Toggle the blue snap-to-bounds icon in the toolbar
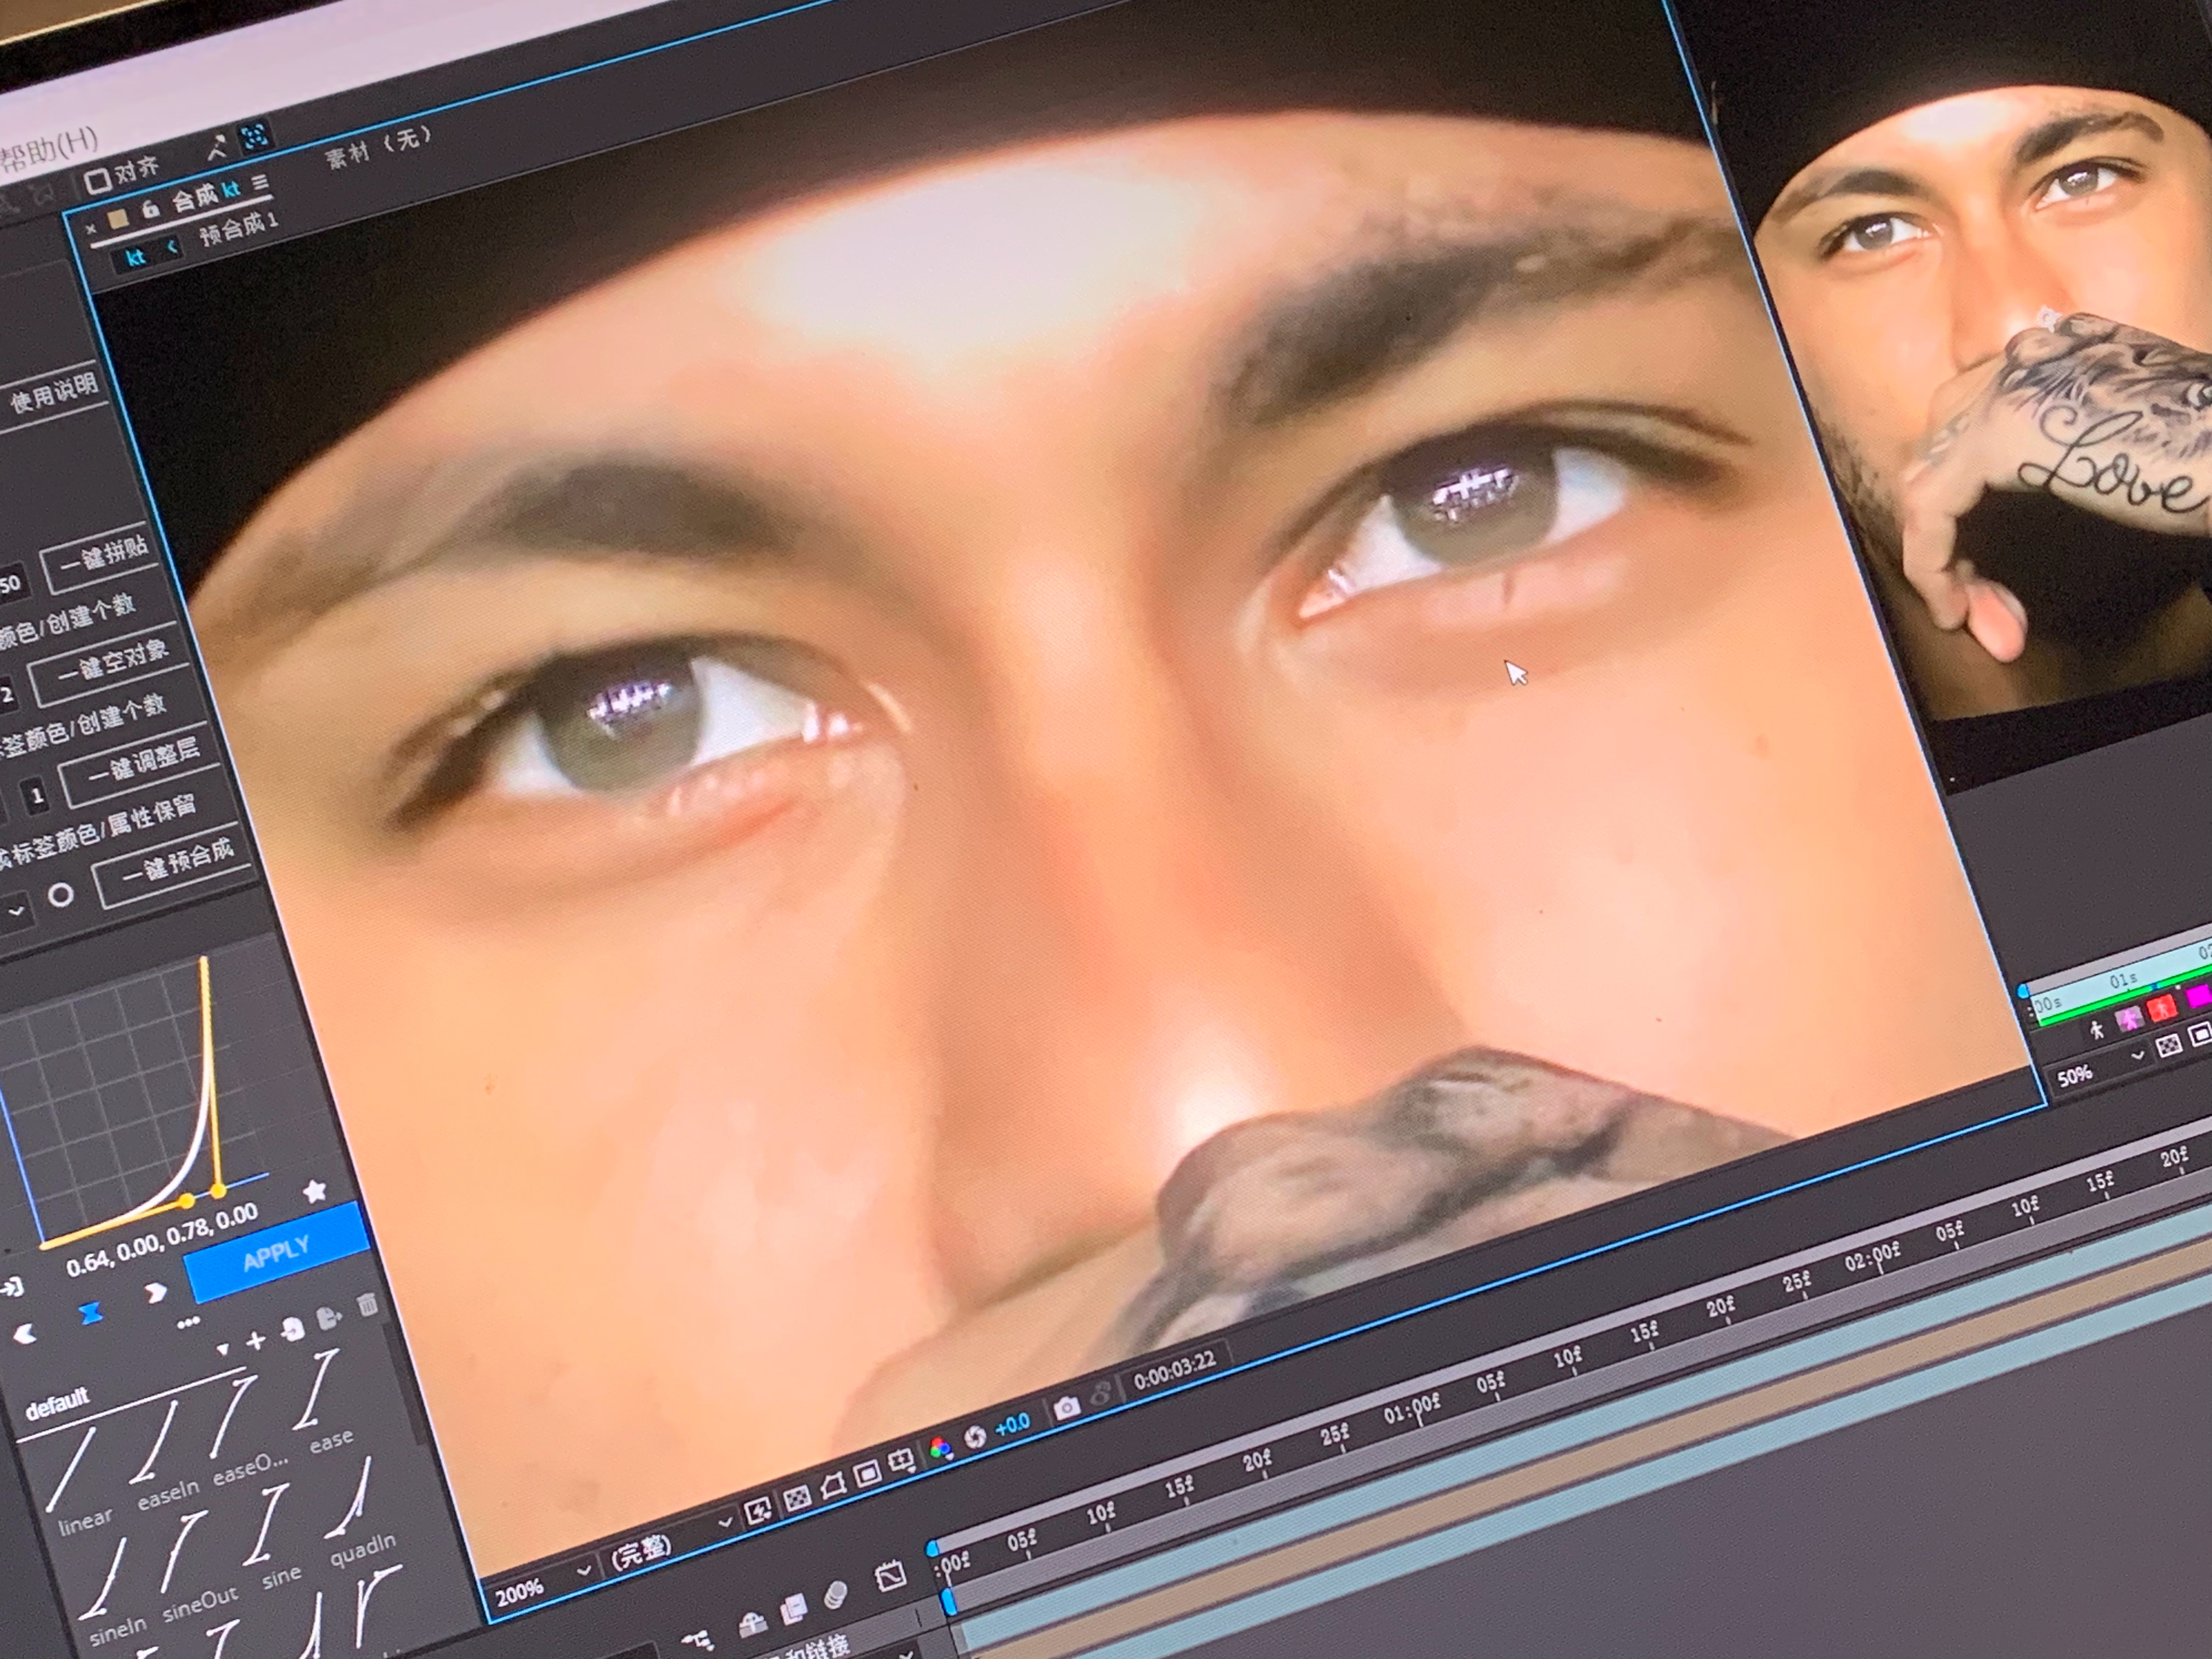Image resolution: width=2212 pixels, height=1659 pixels. click(254, 137)
